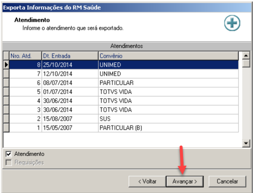Click UNIMED in the highlighted row 8

pyautogui.click(x=169, y=65)
